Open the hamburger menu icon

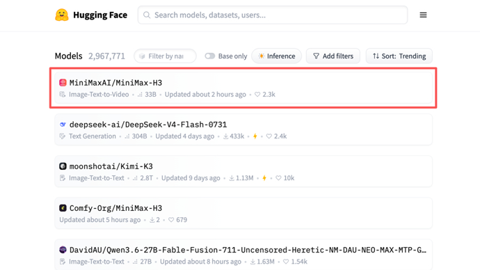423,15
